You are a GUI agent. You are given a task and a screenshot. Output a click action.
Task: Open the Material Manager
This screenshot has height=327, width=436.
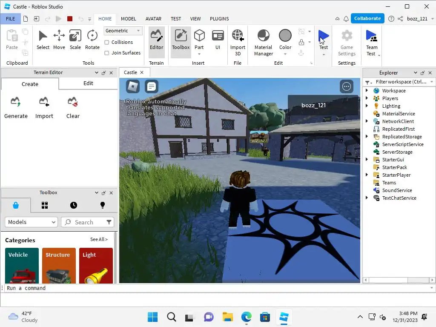[x=263, y=42]
